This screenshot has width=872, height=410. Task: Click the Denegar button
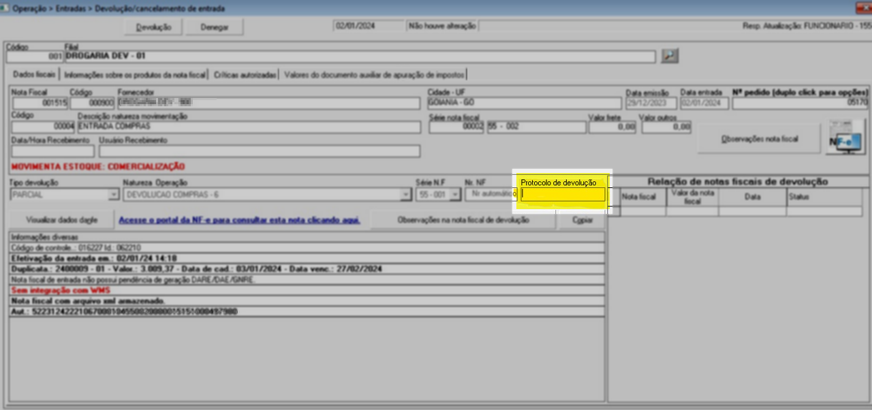(214, 27)
